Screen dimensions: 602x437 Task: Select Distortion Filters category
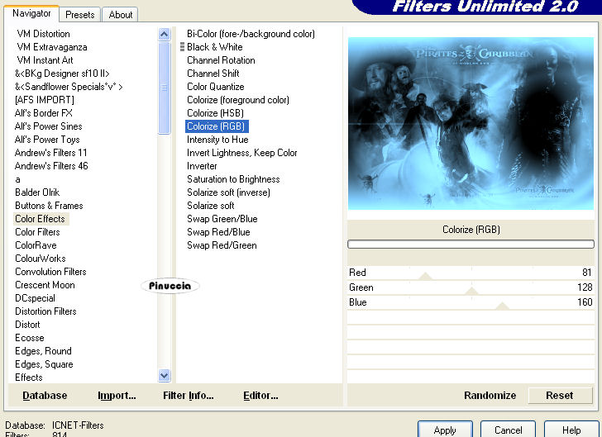click(45, 311)
